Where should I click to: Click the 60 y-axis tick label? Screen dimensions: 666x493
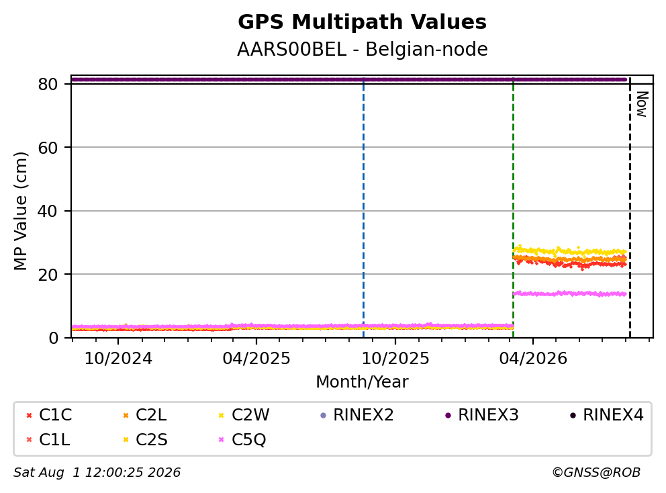coord(48,148)
